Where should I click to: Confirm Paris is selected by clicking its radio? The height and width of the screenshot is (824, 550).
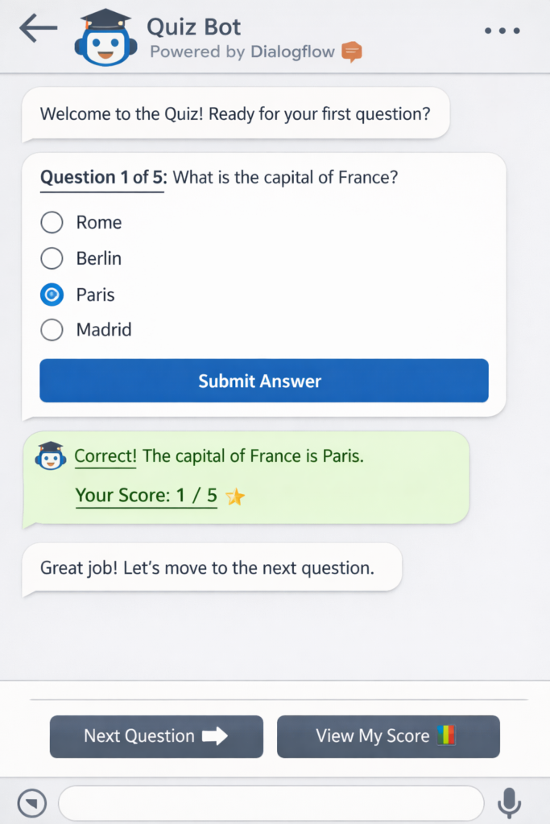click(x=52, y=295)
